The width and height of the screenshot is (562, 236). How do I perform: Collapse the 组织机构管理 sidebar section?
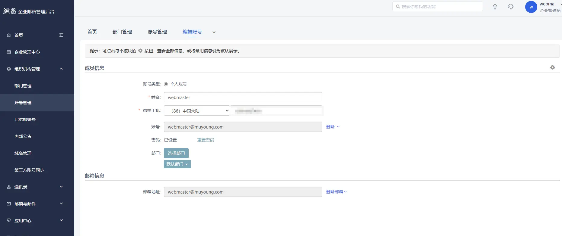(x=61, y=69)
